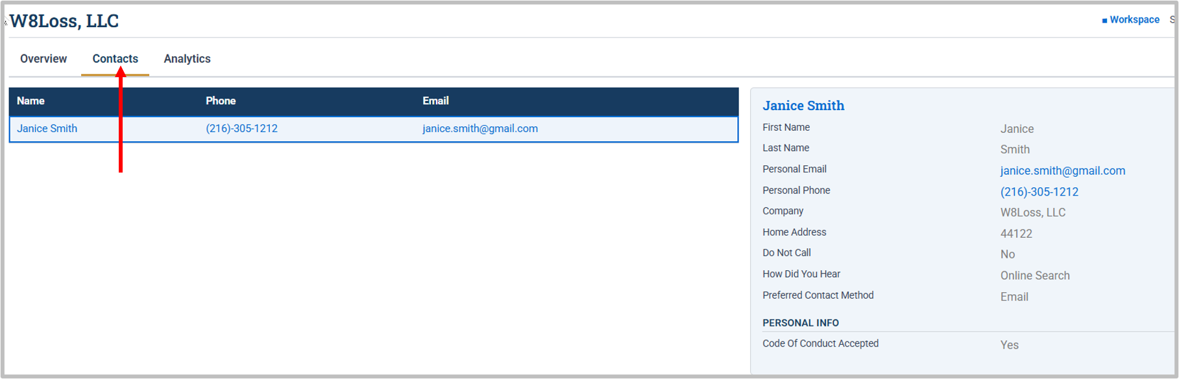
Task: Click the Company value W8Loss, LLC
Action: coord(1032,212)
